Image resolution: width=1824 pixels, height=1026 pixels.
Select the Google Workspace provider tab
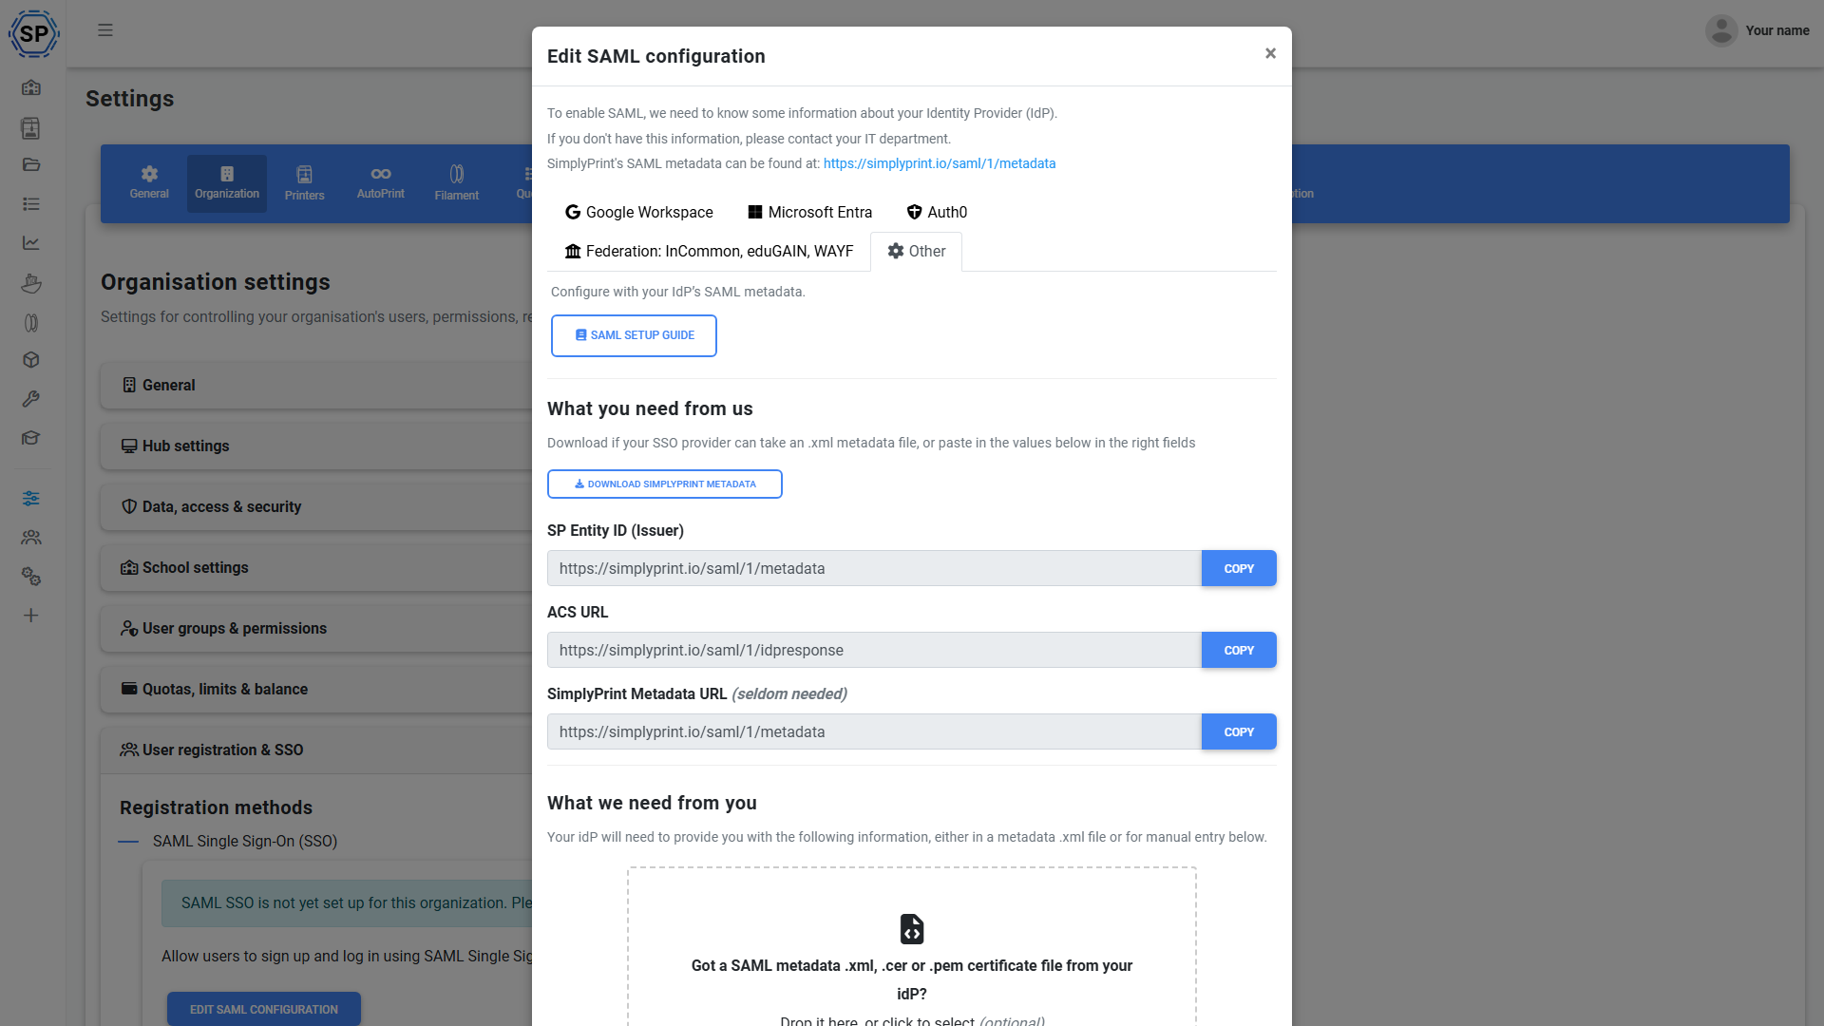click(x=639, y=213)
